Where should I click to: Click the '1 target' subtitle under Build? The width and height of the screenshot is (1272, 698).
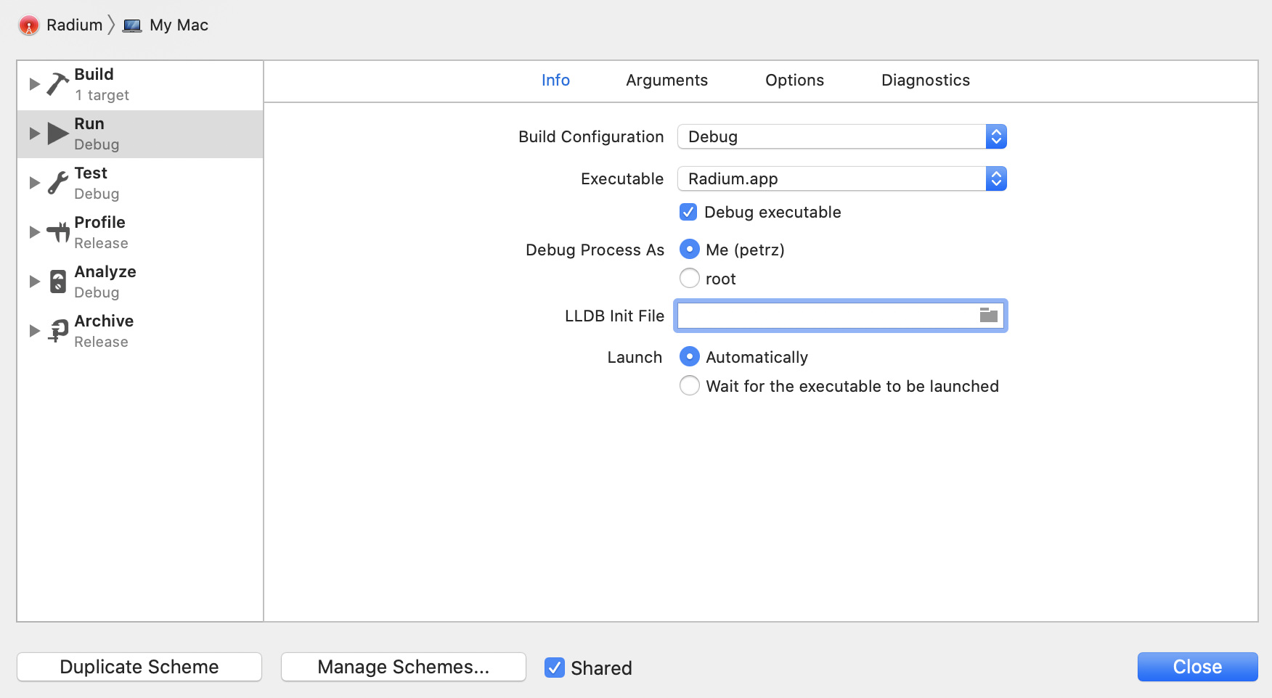click(x=102, y=96)
